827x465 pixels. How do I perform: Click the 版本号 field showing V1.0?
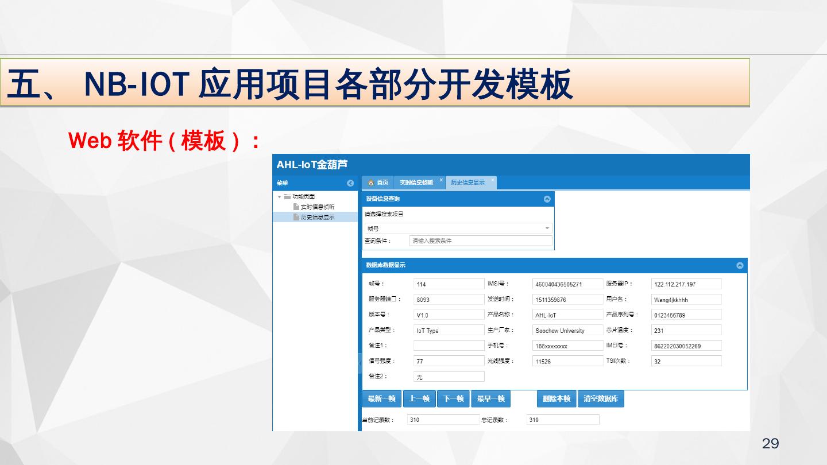[449, 315]
